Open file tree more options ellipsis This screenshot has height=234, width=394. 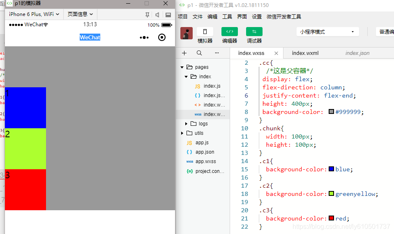[x=217, y=53]
